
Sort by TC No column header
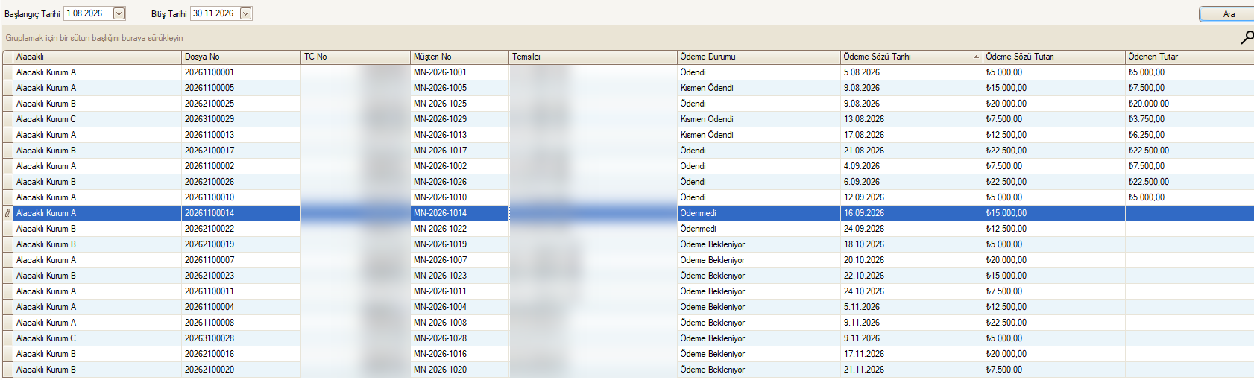pos(356,57)
